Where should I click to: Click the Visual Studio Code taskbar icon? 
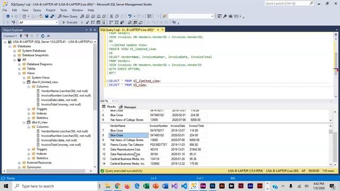tap(184, 186)
